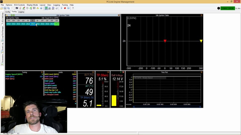Click the dark monitor screen toolbar icon
The image size is (241, 135).
point(17,8)
